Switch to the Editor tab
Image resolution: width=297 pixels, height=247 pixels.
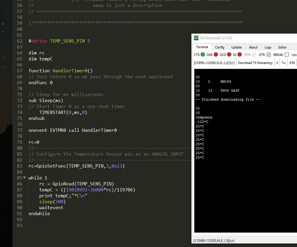coord(282,47)
